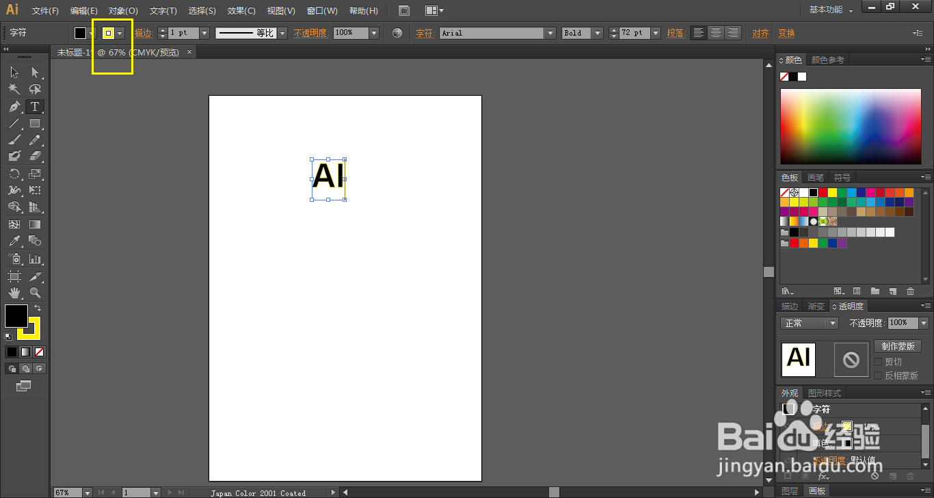This screenshot has height=498, width=934.
Task: Select the Line Segment tool
Action: [14, 124]
